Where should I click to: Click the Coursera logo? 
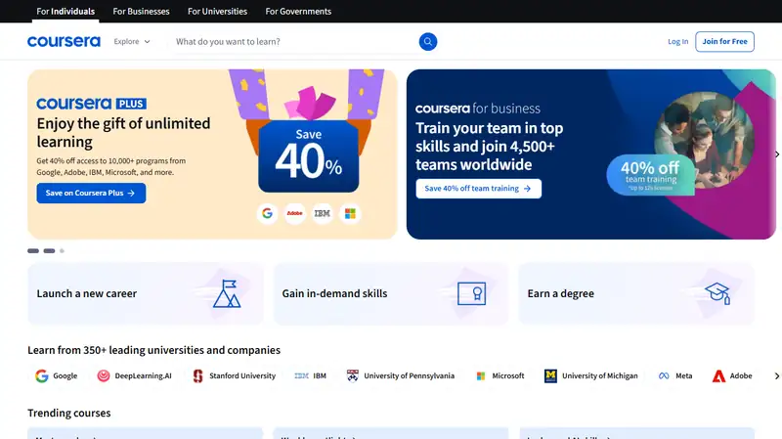(64, 41)
